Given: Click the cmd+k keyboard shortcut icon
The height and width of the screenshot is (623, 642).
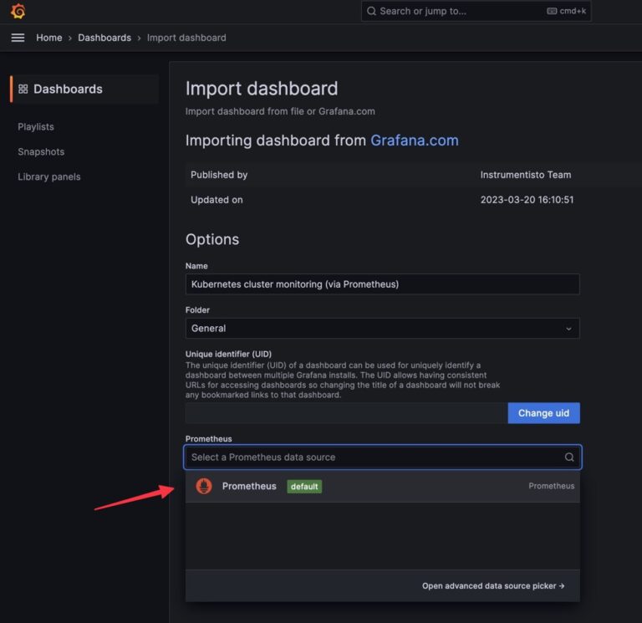Looking at the screenshot, I should point(552,12).
